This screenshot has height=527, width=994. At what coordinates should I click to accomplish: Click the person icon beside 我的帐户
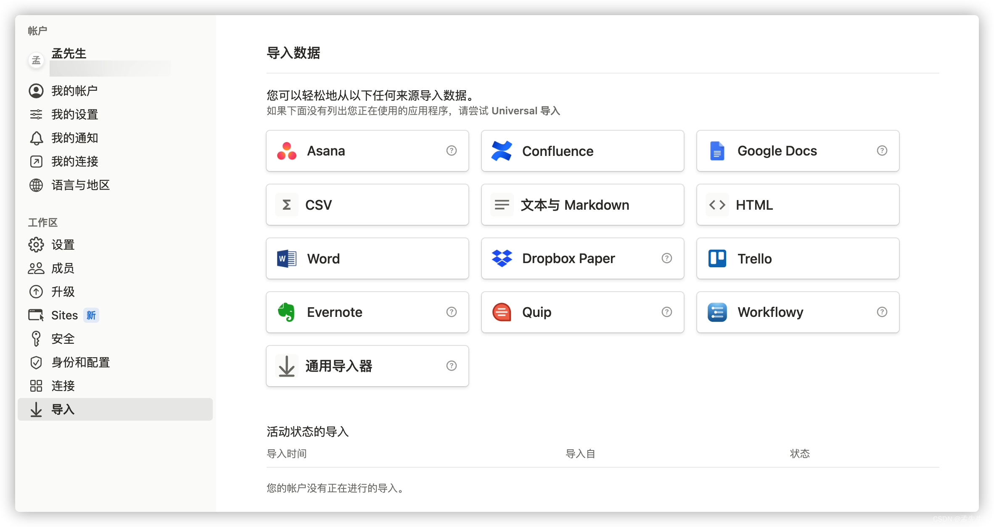pyautogui.click(x=36, y=91)
